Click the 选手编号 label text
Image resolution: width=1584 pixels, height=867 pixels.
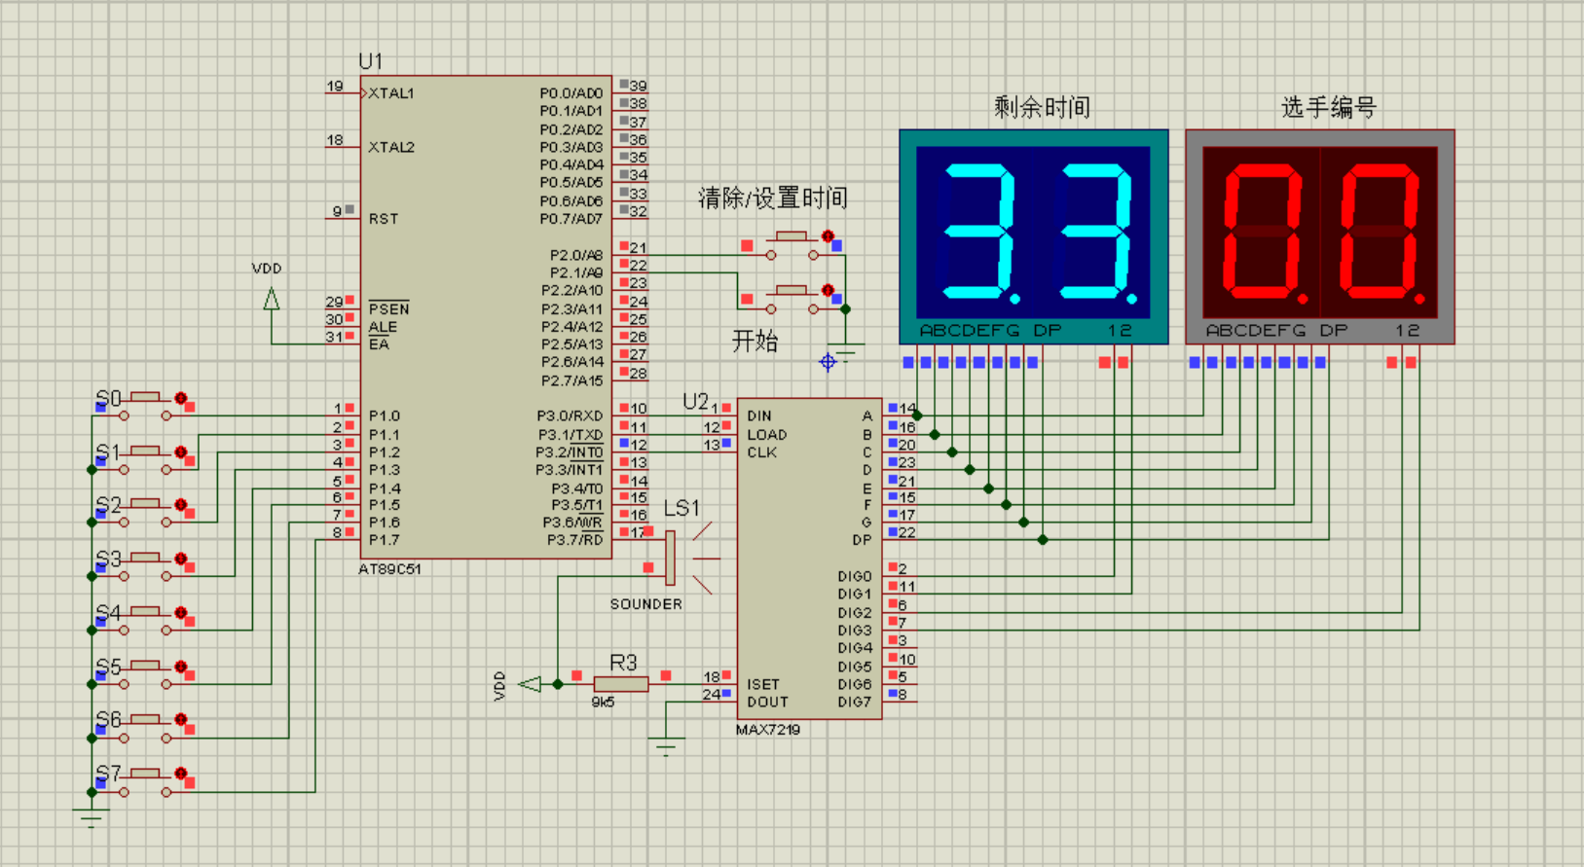tap(1329, 107)
